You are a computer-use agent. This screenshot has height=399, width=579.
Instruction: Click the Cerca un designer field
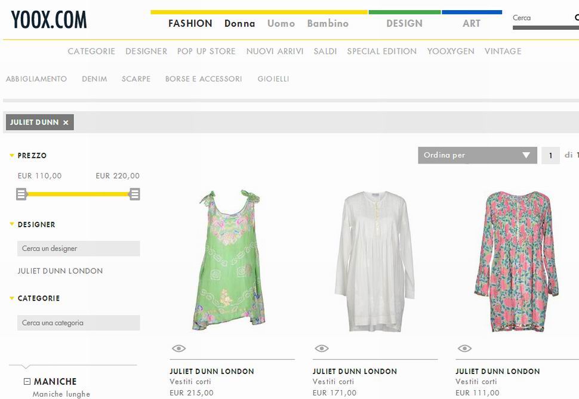coord(79,249)
